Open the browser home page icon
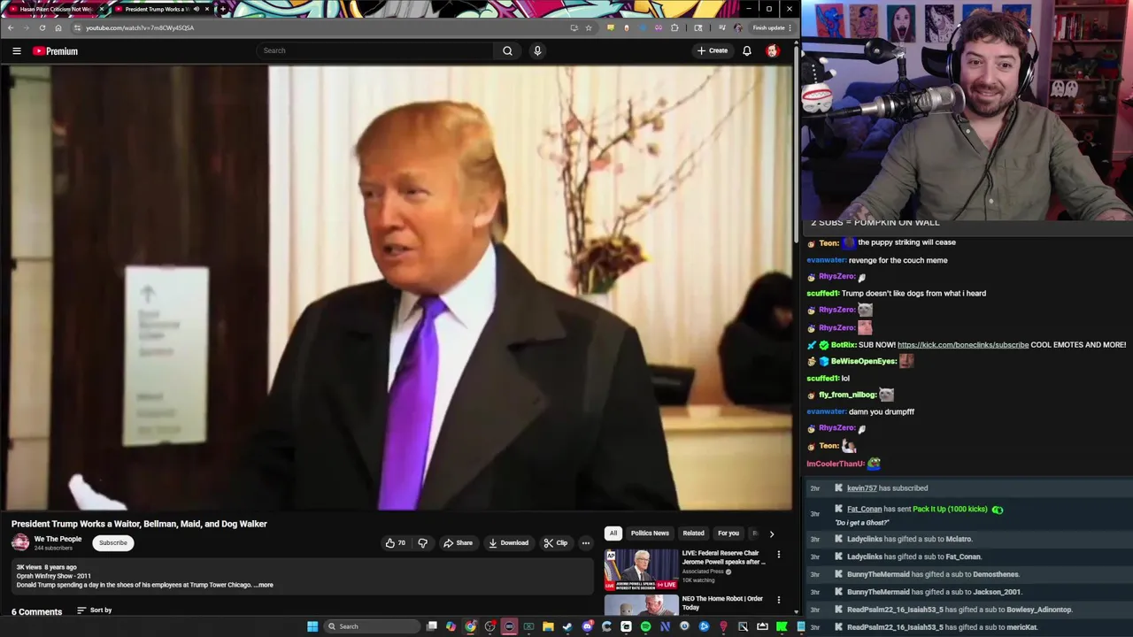1133x637 pixels. 58,27
